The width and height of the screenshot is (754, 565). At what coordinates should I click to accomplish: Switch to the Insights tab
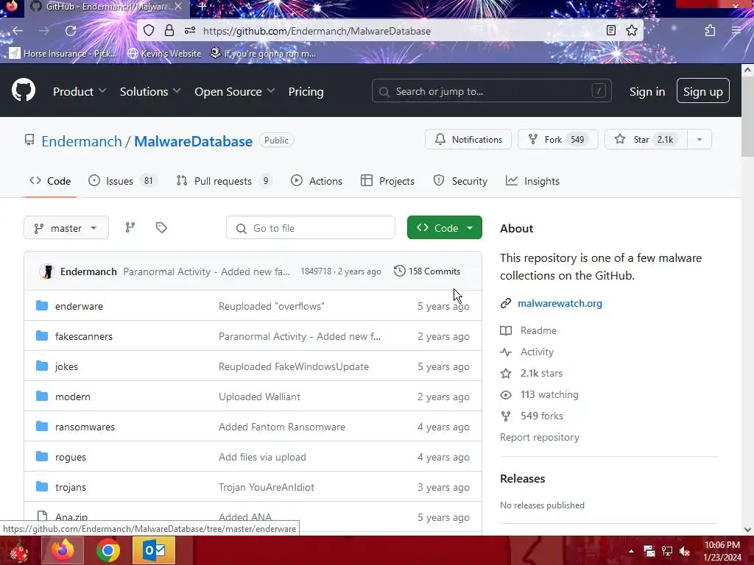[533, 181]
